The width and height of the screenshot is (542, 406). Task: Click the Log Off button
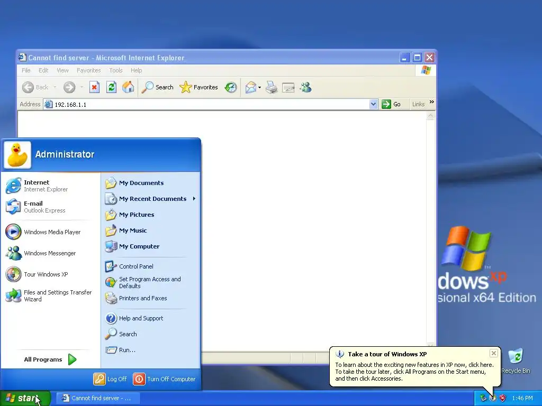(110, 379)
